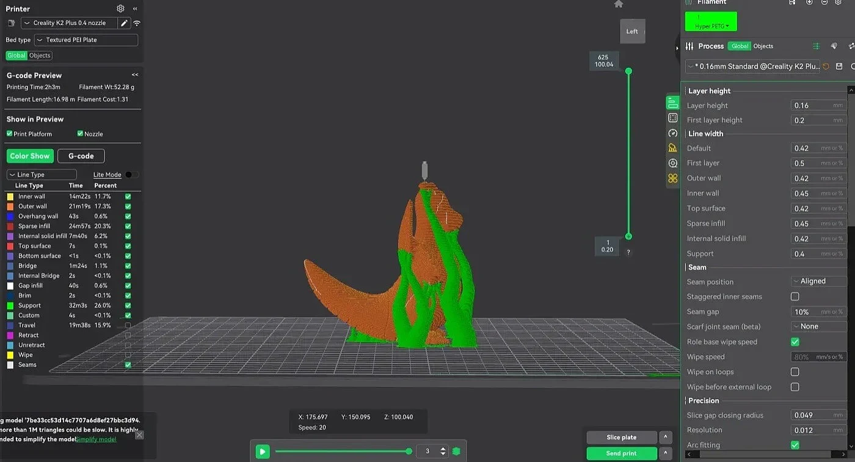Viewport: 855px width, 462px height.
Task: Open the support settings tab icon
Action: pyautogui.click(x=673, y=148)
